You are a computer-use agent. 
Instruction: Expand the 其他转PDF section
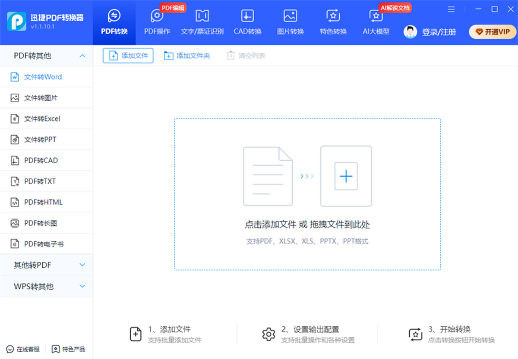tap(82, 265)
